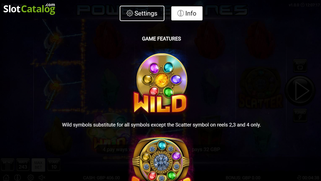Click the BONUS GBP 0.00 balance
The height and width of the screenshot is (181, 321).
(x=243, y=178)
